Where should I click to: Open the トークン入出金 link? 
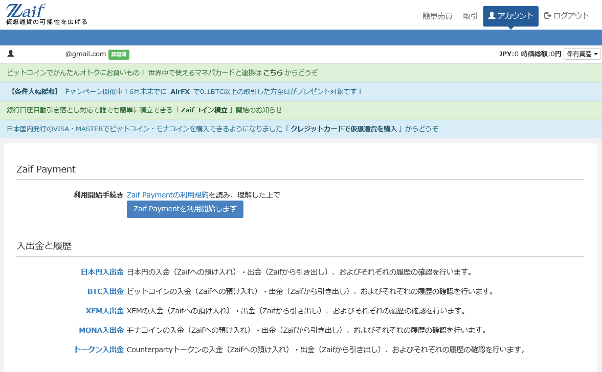(x=99, y=350)
